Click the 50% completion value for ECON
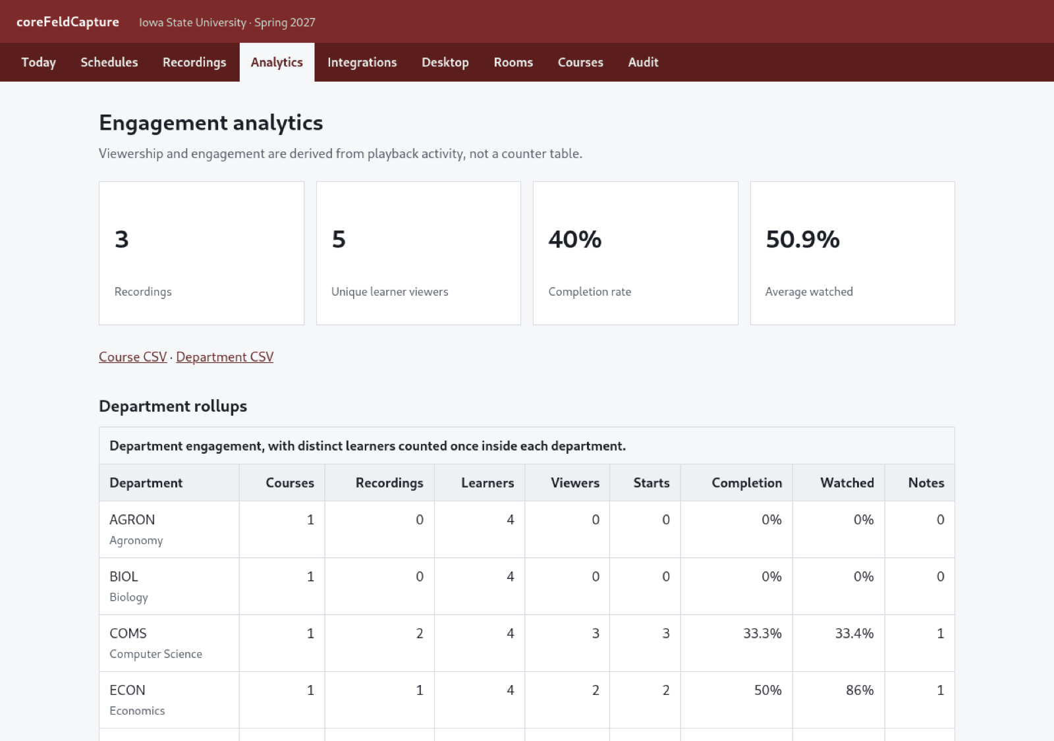Viewport: 1054px width, 741px height. [x=768, y=690]
